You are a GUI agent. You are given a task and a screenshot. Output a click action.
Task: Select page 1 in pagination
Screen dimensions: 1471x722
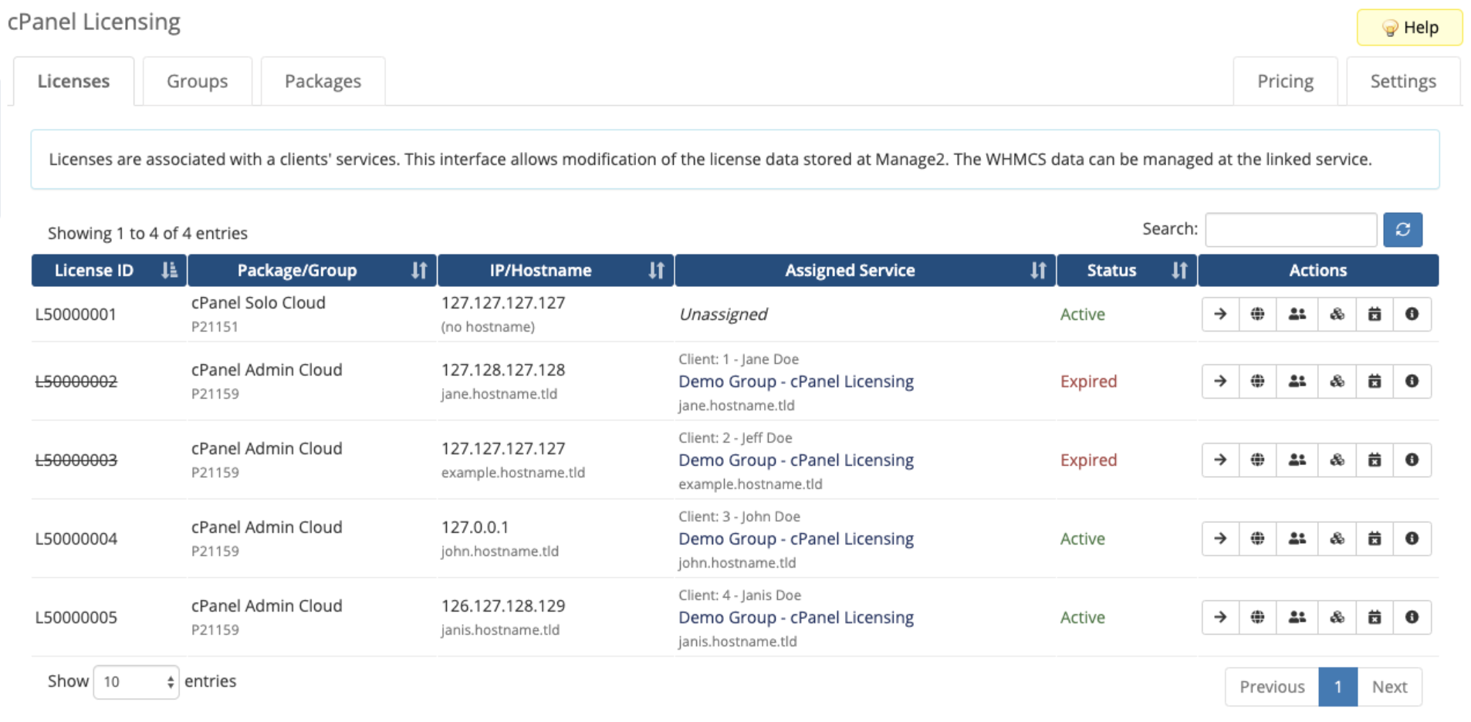coord(1338,687)
